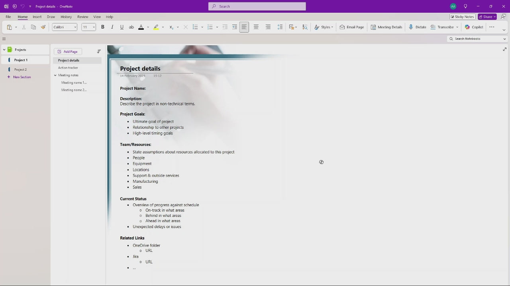Screen dimensions: 510x286
Task: Click the Search Notebooks field
Action: coord(476,39)
